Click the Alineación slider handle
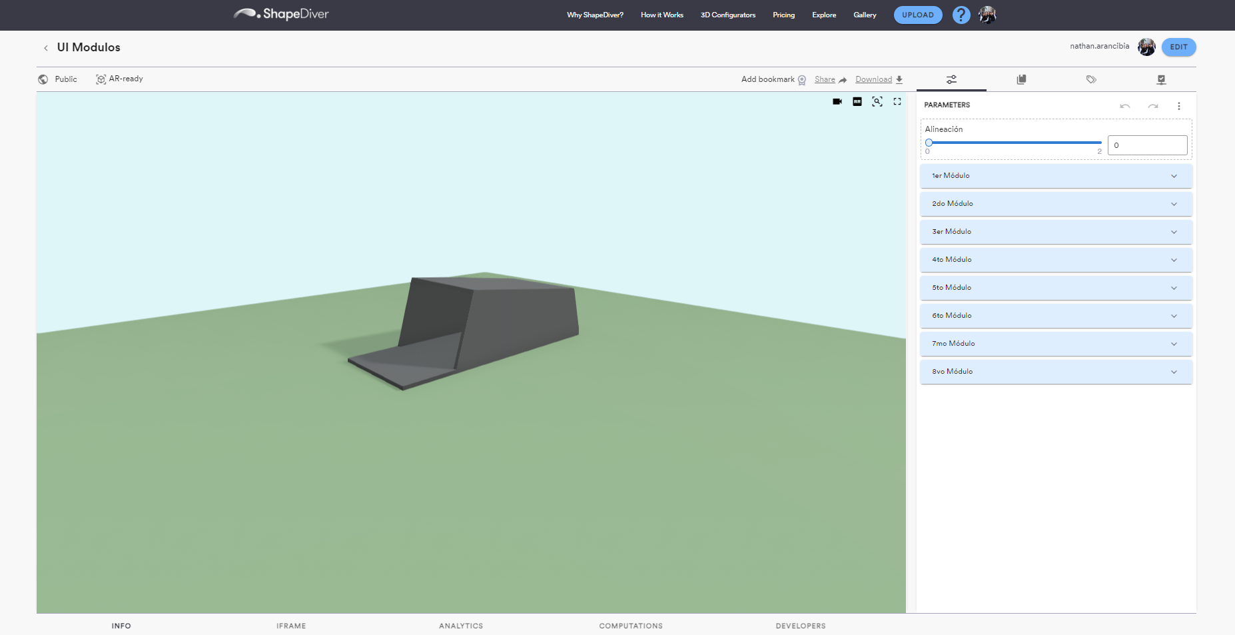1235x635 pixels. (929, 143)
